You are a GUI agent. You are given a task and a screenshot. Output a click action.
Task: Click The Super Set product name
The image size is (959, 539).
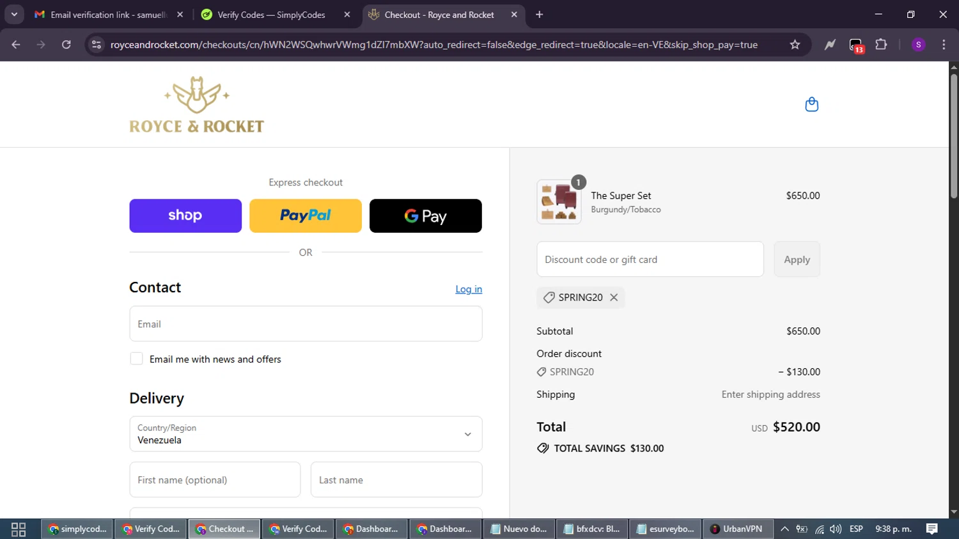pyautogui.click(x=621, y=196)
